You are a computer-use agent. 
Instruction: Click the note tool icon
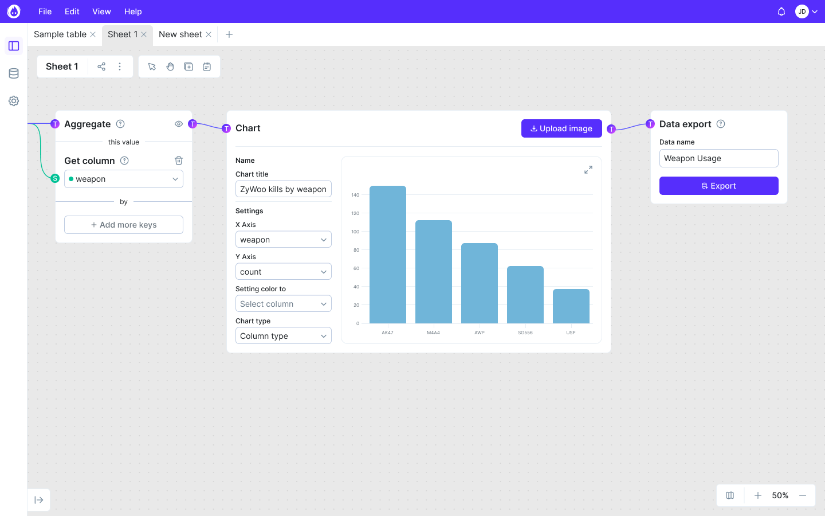click(207, 67)
